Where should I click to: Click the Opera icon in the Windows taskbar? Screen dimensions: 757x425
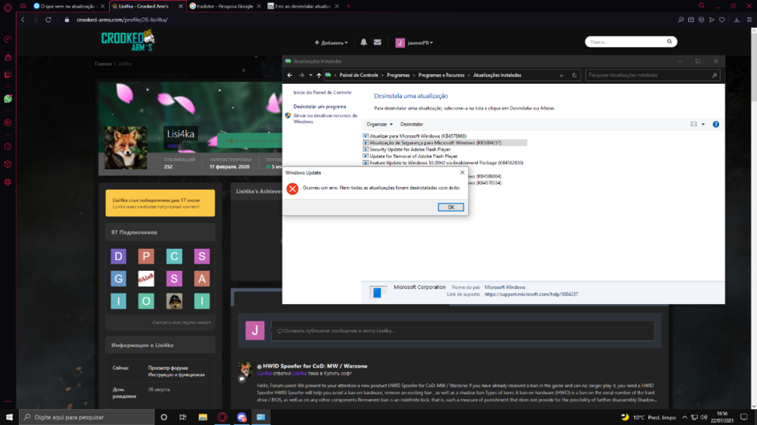[223, 417]
